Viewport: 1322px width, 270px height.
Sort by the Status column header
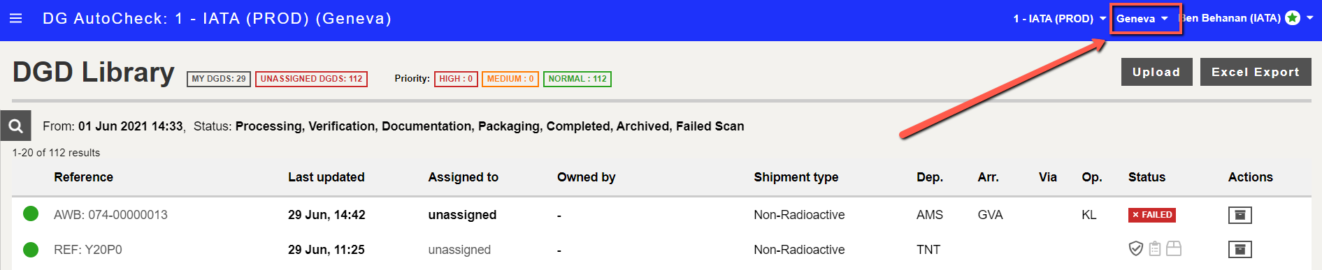point(1147,177)
